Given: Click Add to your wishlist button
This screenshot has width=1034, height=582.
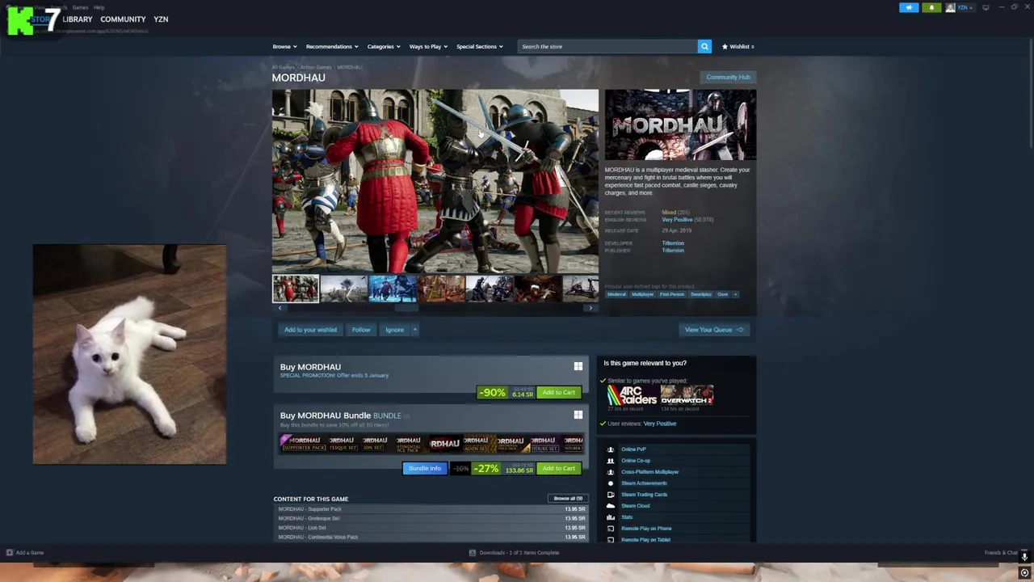Looking at the screenshot, I should (310, 330).
